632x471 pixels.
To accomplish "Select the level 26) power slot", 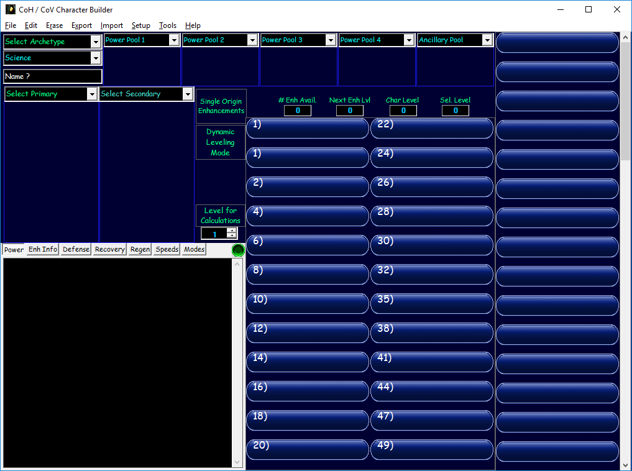I will click(x=432, y=187).
